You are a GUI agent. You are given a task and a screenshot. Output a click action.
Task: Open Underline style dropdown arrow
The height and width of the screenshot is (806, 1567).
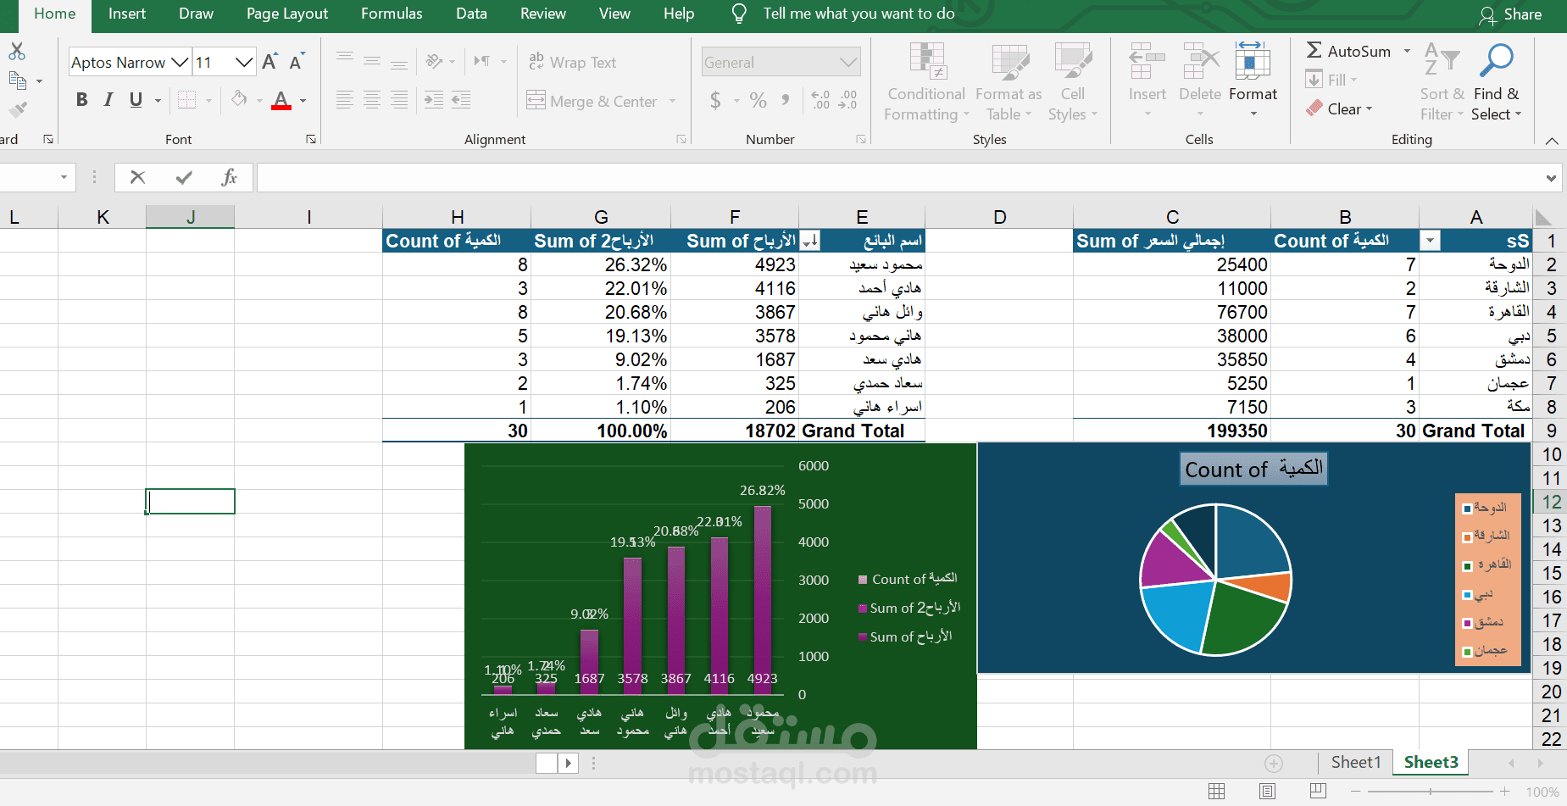tap(158, 101)
